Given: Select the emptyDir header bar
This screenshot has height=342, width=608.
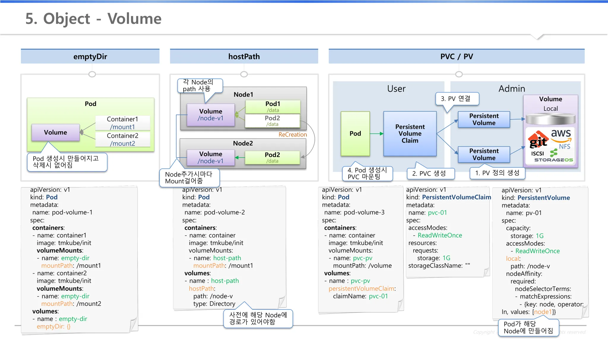Looking at the screenshot, I should (x=90, y=56).
